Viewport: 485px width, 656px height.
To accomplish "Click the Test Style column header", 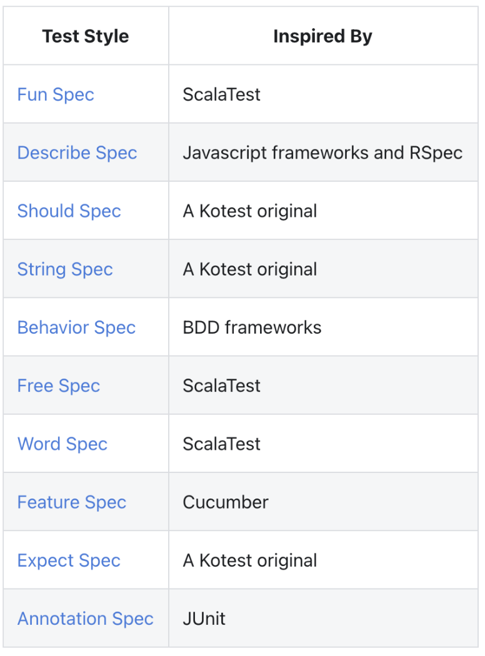I will coord(86,36).
